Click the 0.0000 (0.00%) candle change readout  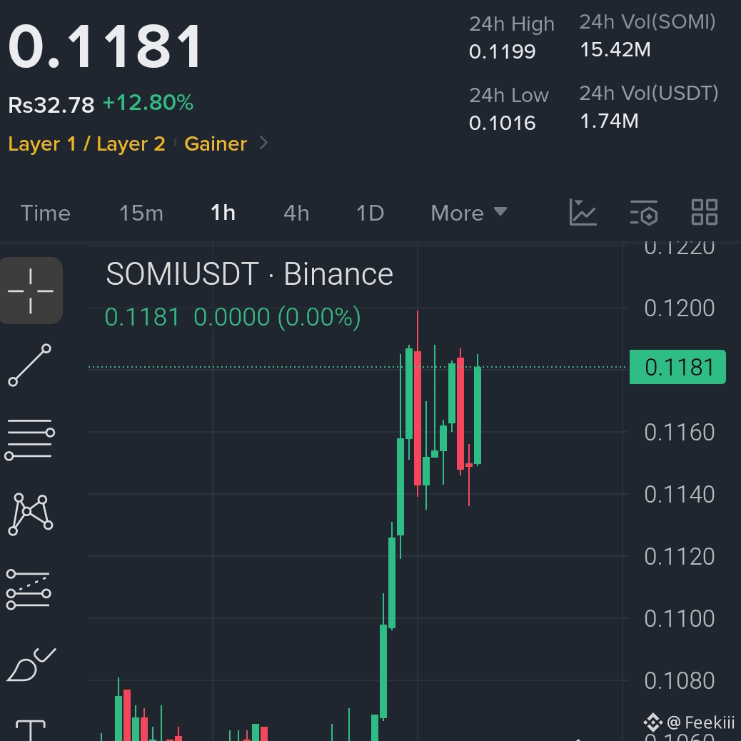[278, 317]
